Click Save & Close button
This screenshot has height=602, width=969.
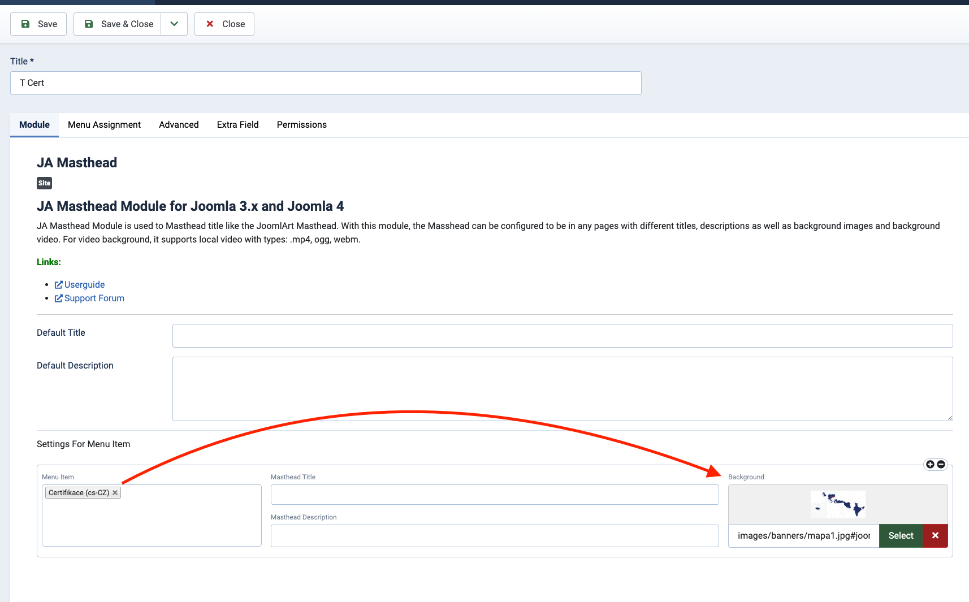pos(118,24)
